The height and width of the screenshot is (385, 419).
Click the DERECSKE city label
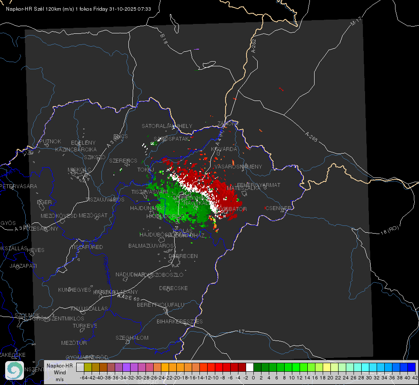tap(173, 288)
